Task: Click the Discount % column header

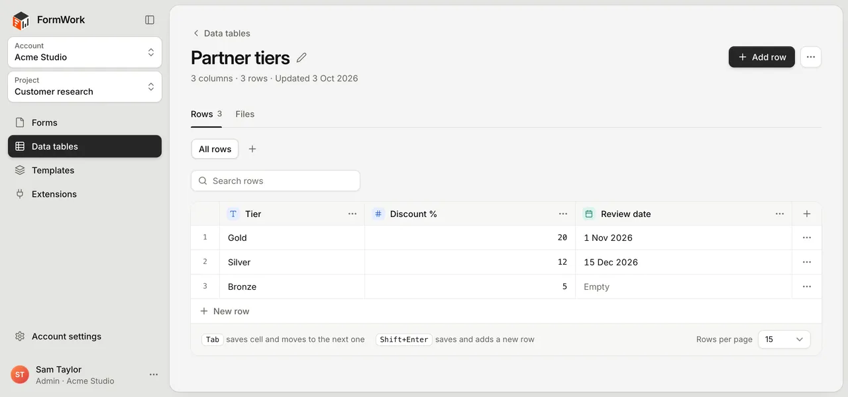Action: click(470, 214)
